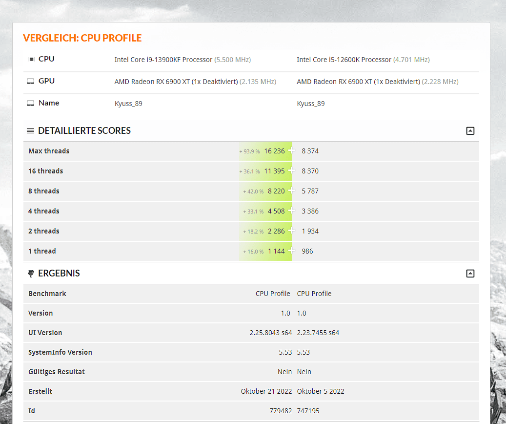This screenshot has height=424, width=506.
Task: Click the 1 thread score 986
Action: pos(307,251)
